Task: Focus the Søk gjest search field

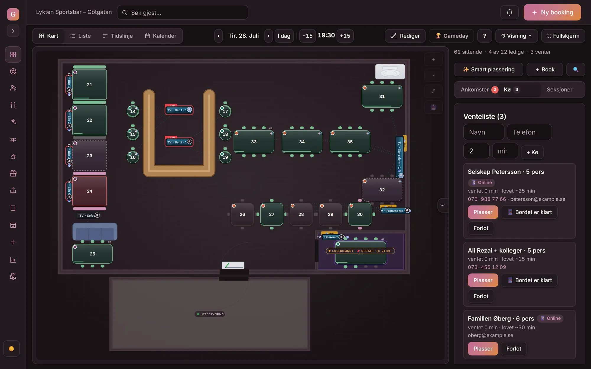Action: (183, 12)
